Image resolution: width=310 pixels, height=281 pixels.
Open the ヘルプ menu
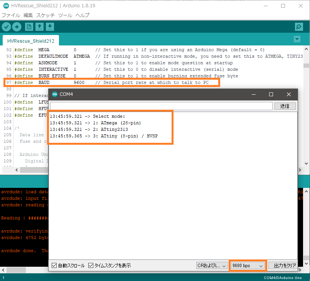pyautogui.click(x=83, y=15)
